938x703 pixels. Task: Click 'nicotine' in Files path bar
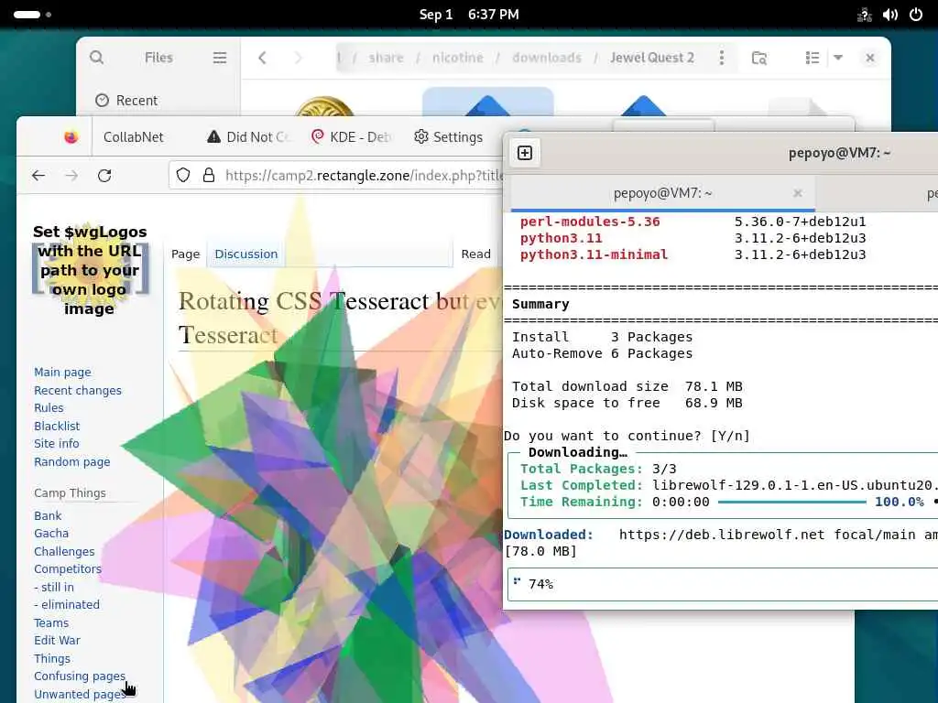[x=458, y=58]
